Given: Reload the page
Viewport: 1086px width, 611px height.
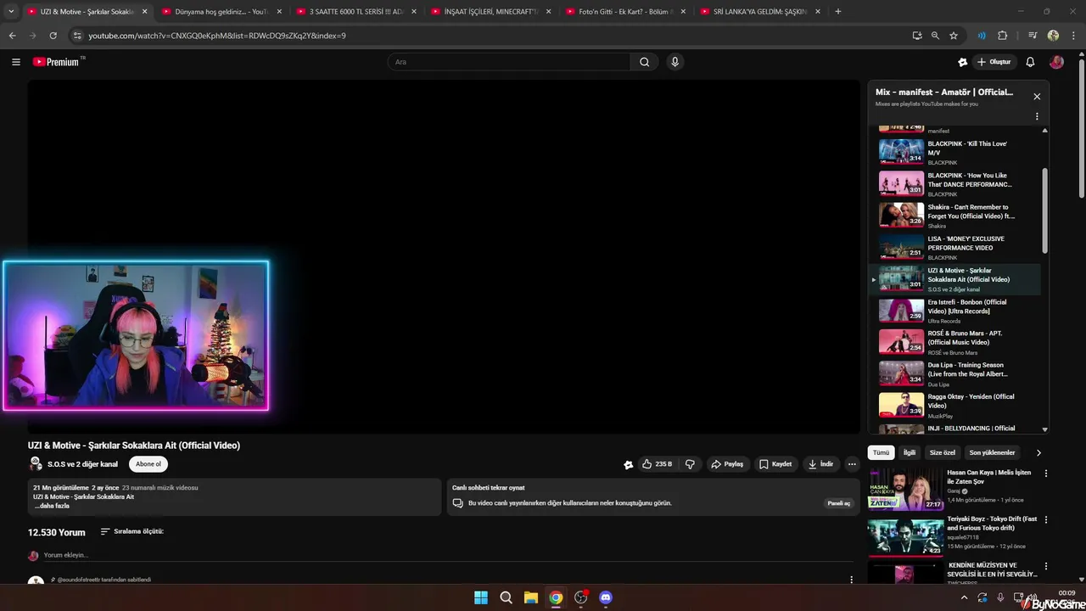Looking at the screenshot, I should (53, 36).
